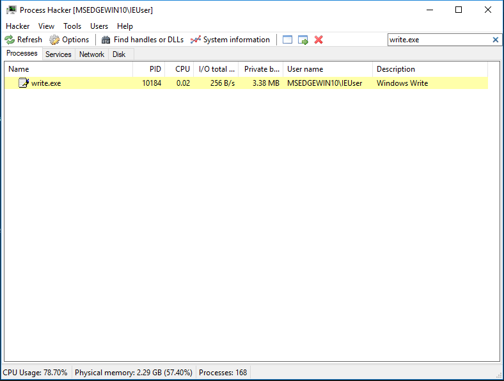Sort by the CPU column header
The width and height of the screenshot is (504, 381).
point(179,69)
